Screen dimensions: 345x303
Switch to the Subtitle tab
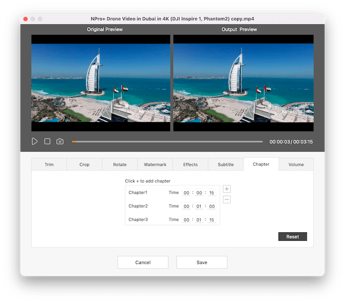coord(226,164)
